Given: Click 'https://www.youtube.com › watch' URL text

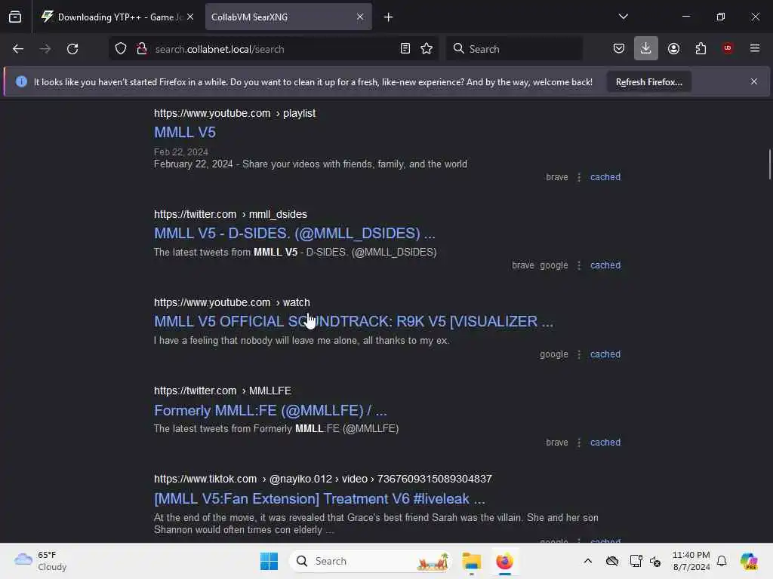Looking at the screenshot, I should (232, 302).
